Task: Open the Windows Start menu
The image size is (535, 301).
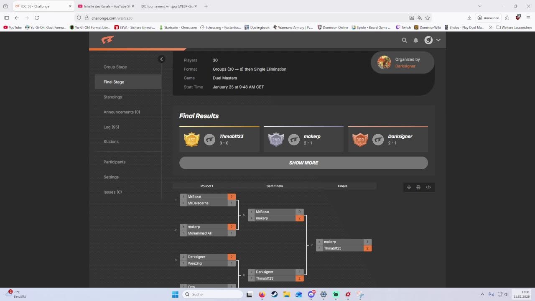Action: (x=175, y=294)
